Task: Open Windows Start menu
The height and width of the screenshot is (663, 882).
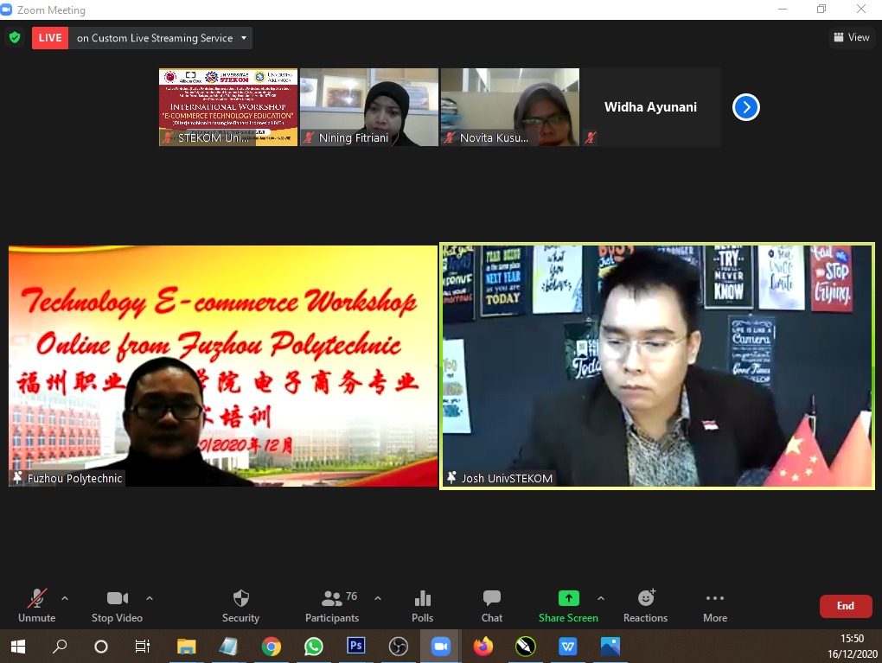Action: [18, 647]
